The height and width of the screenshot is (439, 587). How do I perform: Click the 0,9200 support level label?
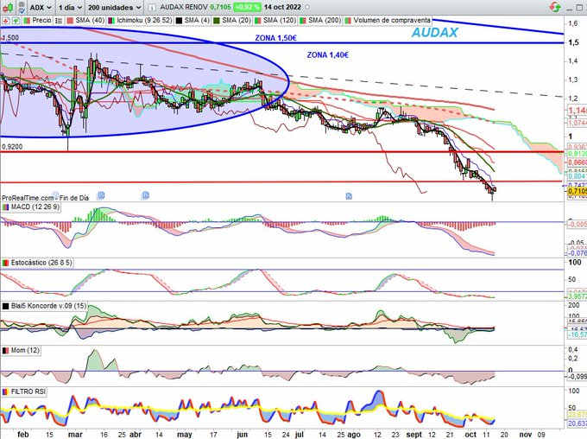[12, 147]
